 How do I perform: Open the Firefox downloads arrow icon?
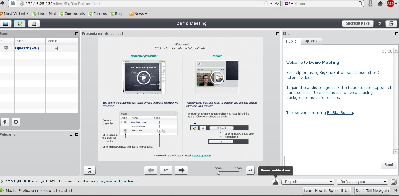(370, 4)
